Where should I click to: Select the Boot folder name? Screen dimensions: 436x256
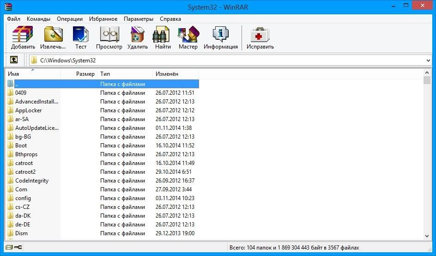(x=21, y=145)
